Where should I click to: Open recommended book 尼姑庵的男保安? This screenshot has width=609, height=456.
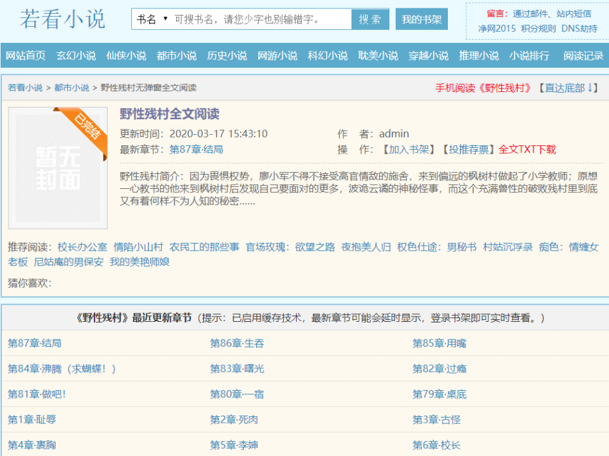tap(68, 262)
